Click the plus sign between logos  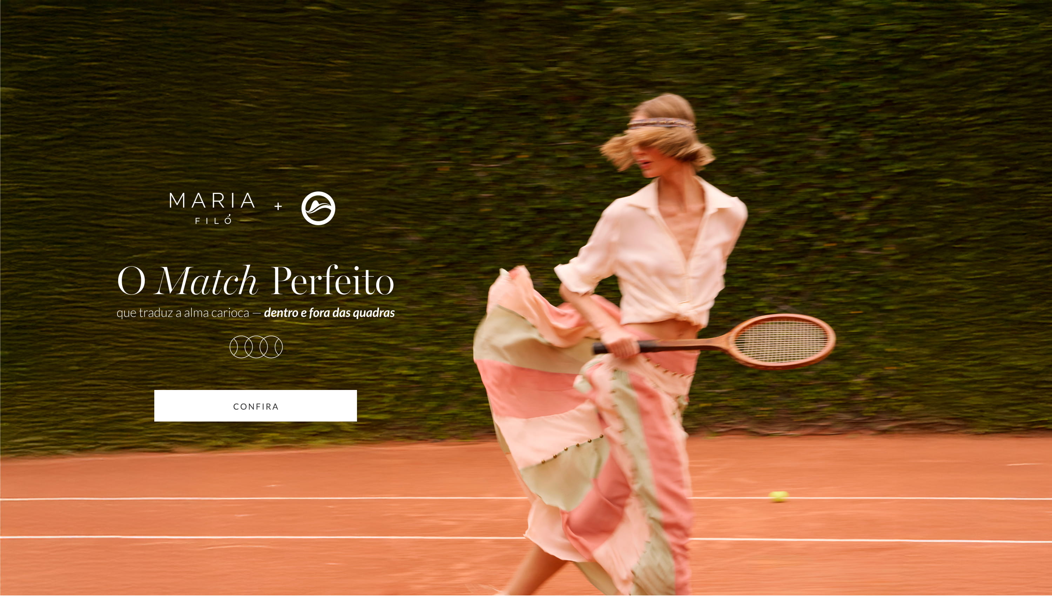point(278,206)
